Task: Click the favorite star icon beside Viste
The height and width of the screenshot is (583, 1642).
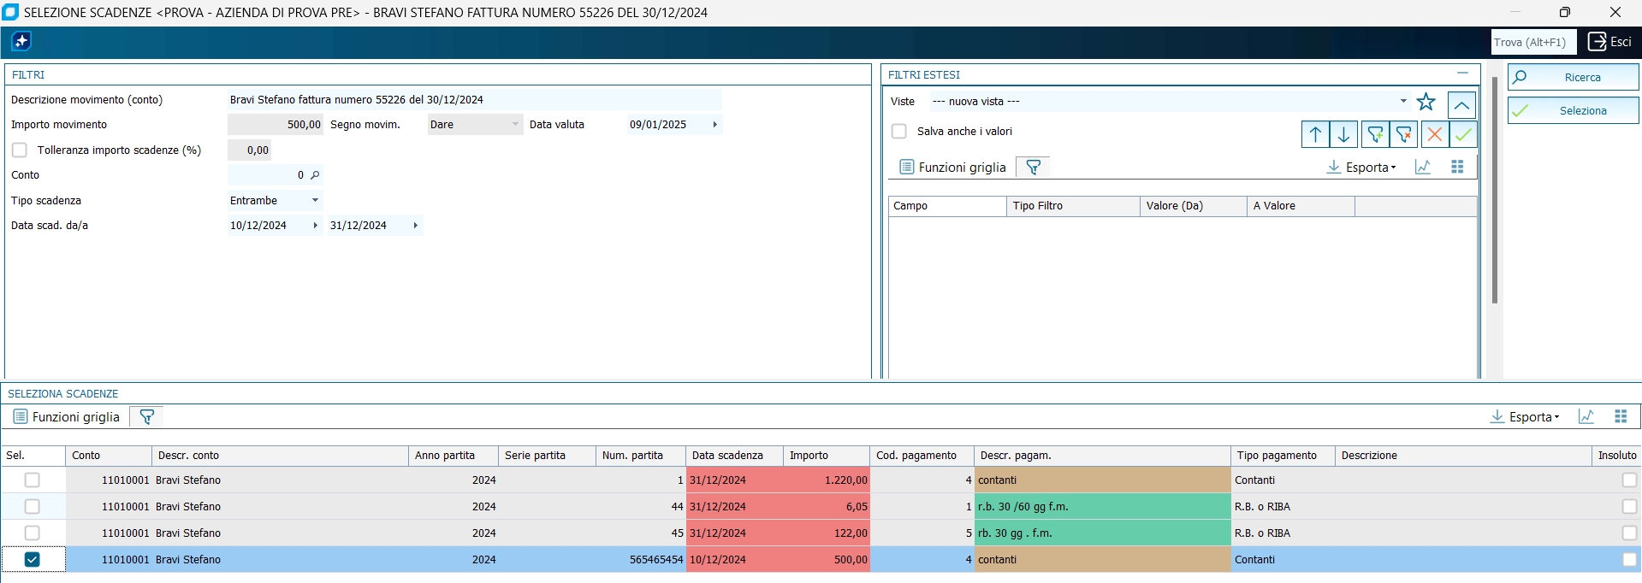Action: pos(1426,103)
